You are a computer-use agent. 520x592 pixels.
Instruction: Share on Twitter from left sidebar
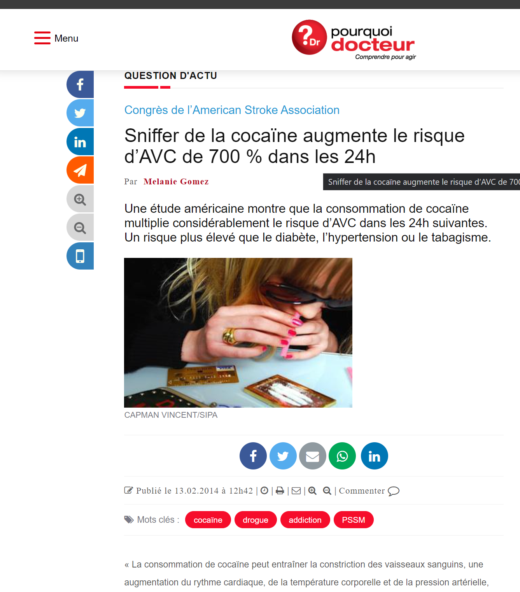(80, 113)
